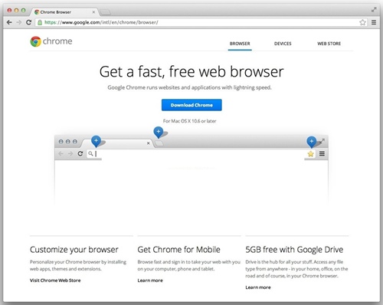Screen dimensions: 383x305
Task: Enter fullscreen with the top-right arrows icon
Action: pos(374,10)
